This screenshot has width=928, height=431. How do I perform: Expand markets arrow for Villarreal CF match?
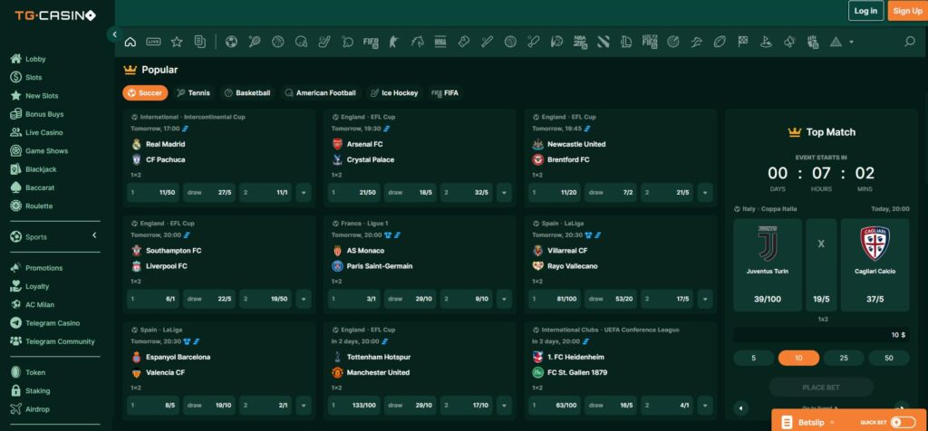click(704, 299)
